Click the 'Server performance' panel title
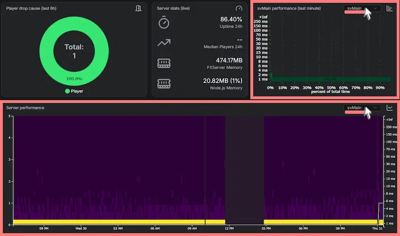400x236 pixels. (25, 108)
